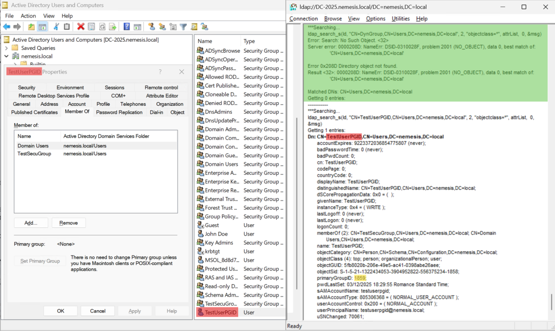
Task: Open the Filter Options funnel icon
Action: (184, 26)
